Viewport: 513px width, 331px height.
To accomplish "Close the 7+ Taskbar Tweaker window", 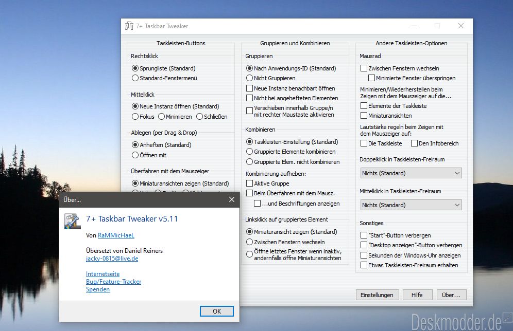I will (x=461, y=26).
